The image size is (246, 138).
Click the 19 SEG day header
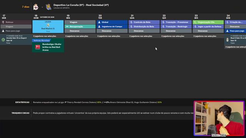click(68, 16)
